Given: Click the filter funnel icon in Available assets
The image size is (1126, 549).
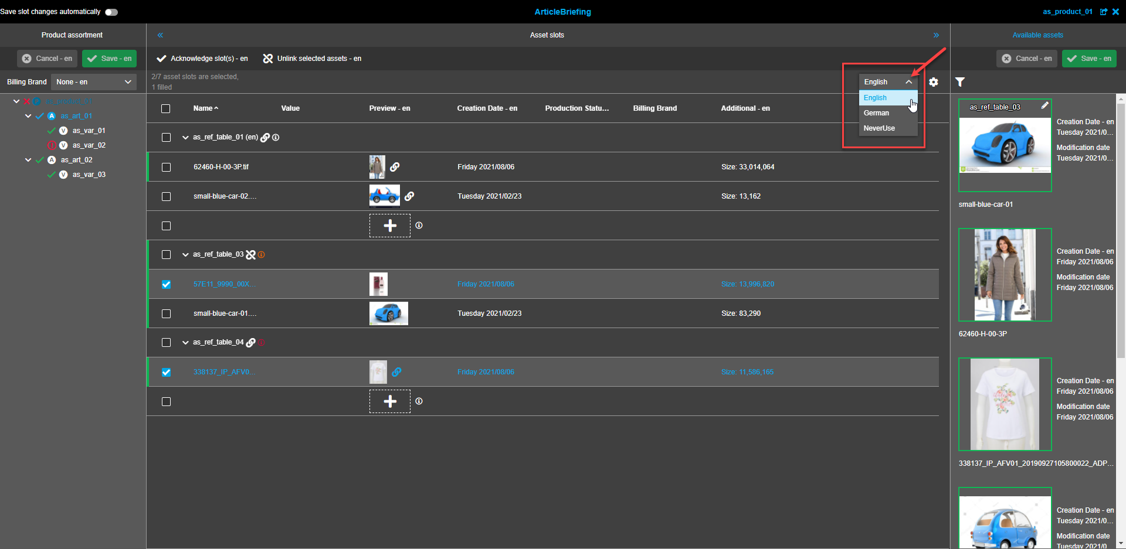Looking at the screenshot, I should [960, 82].
